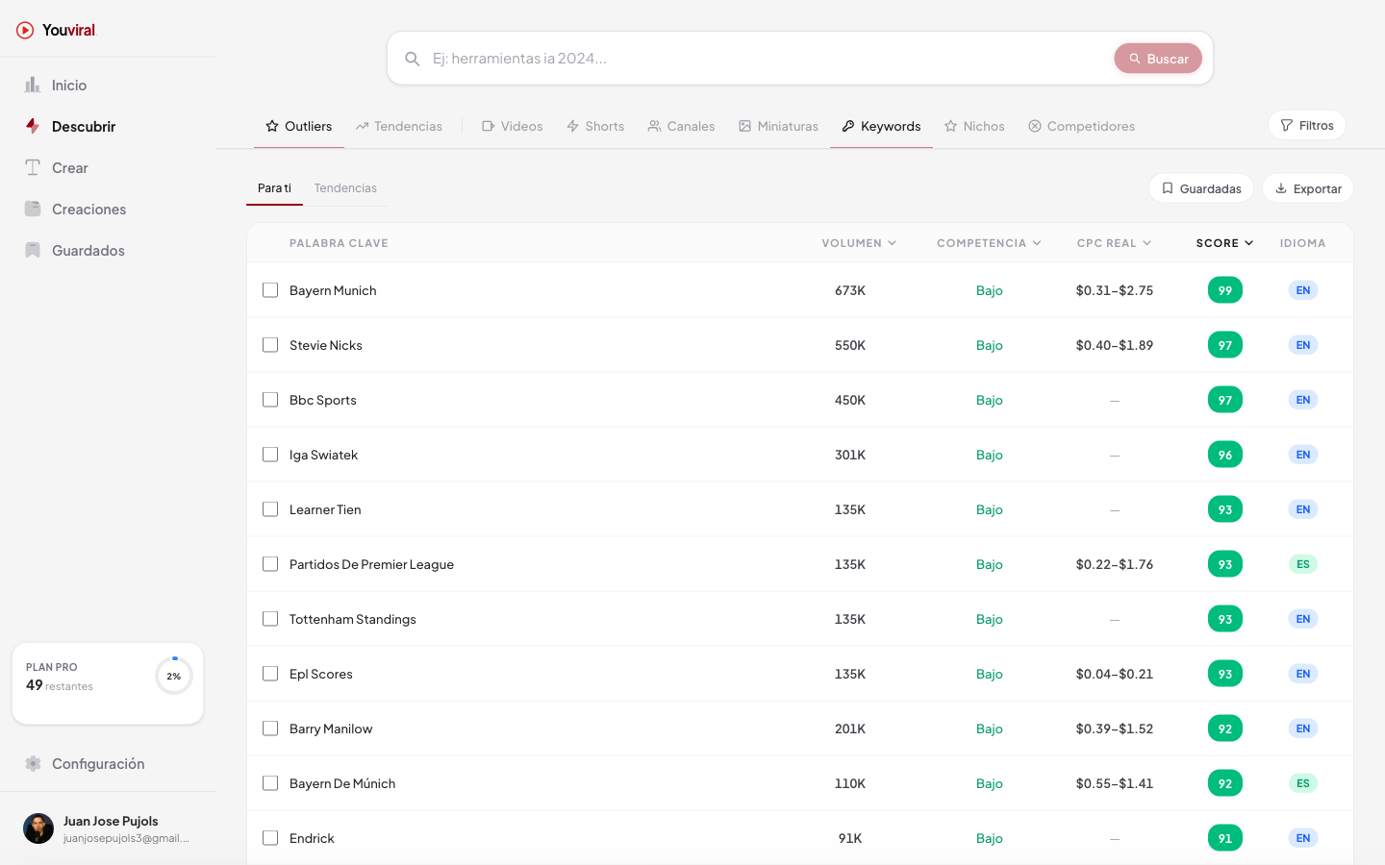This screenshot has width=1385, height=865.
Task: Click Bajo competencia for Iga Swiatek
Action: pos(989,455)
